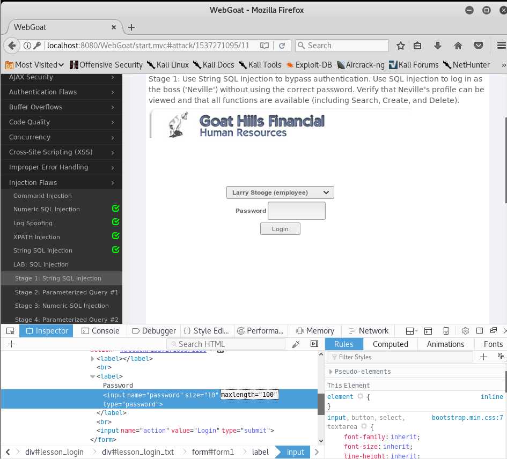The height and width of the screenshot is (459, 507).
Task: Open a new browser tab
Action: (131, 27)
